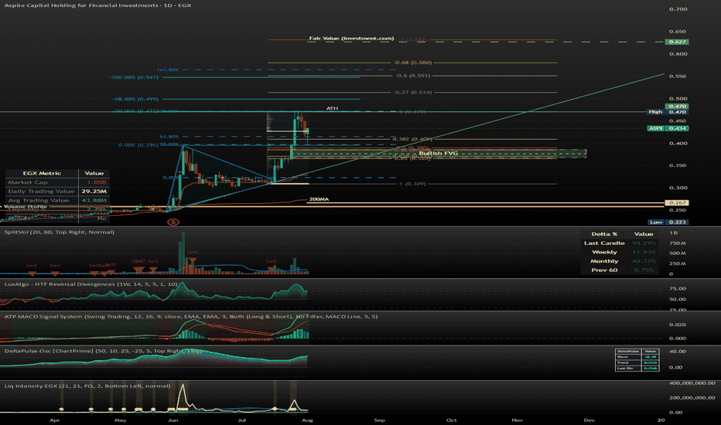Click the High 0.470 price label
The height and width of the screenshot is (425, 721).
[668, 111]
